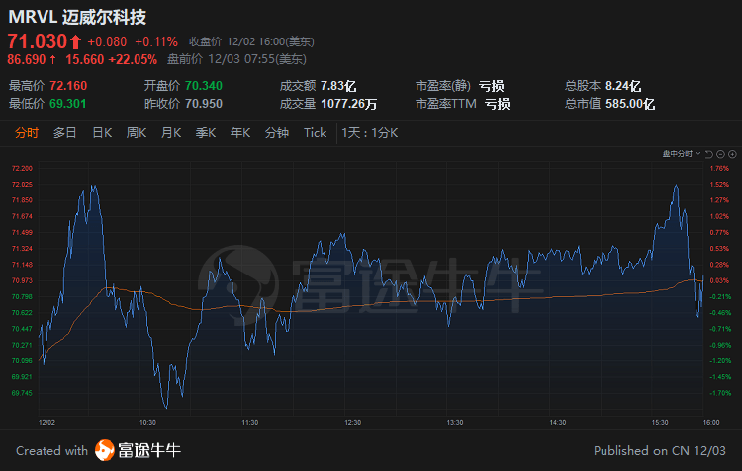Switch to the 日K tab
742x471 pixels.
(x=102, y=133)
